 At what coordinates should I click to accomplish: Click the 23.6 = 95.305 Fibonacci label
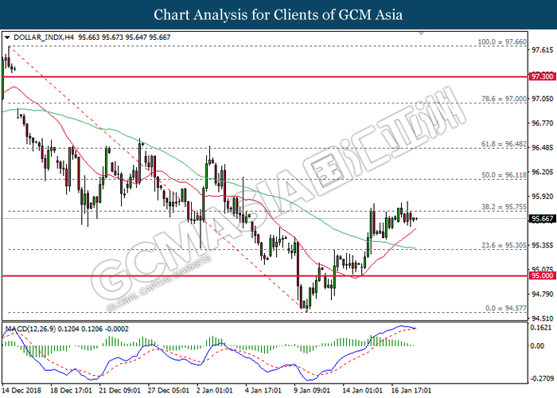coord(504,245)
